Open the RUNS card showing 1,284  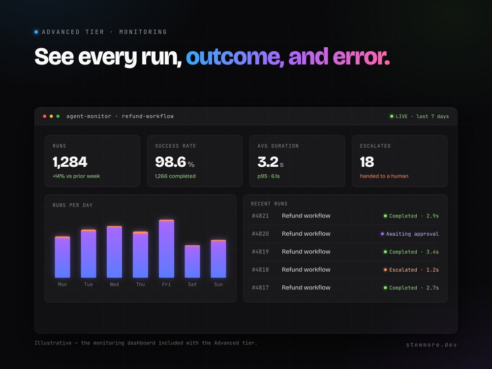(x=92, y=161)
